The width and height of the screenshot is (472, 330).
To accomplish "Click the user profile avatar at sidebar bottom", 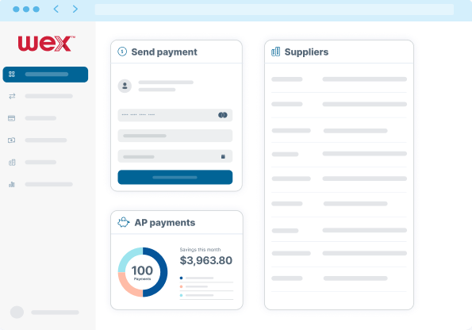I will pos(17,313).
